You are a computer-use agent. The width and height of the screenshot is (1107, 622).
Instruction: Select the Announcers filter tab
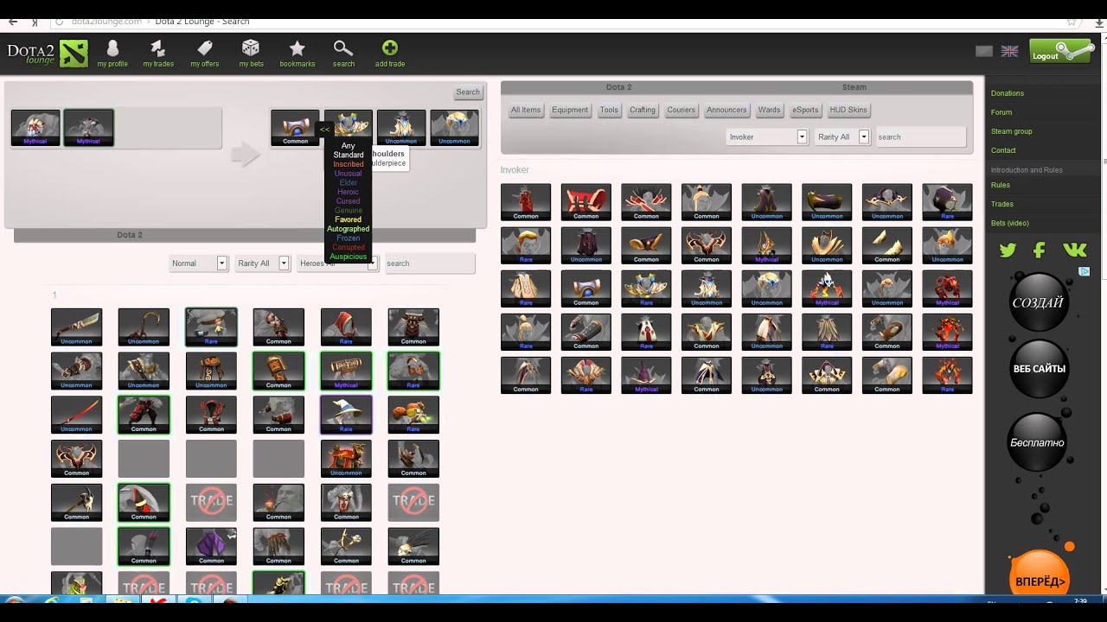pos(726,110)
